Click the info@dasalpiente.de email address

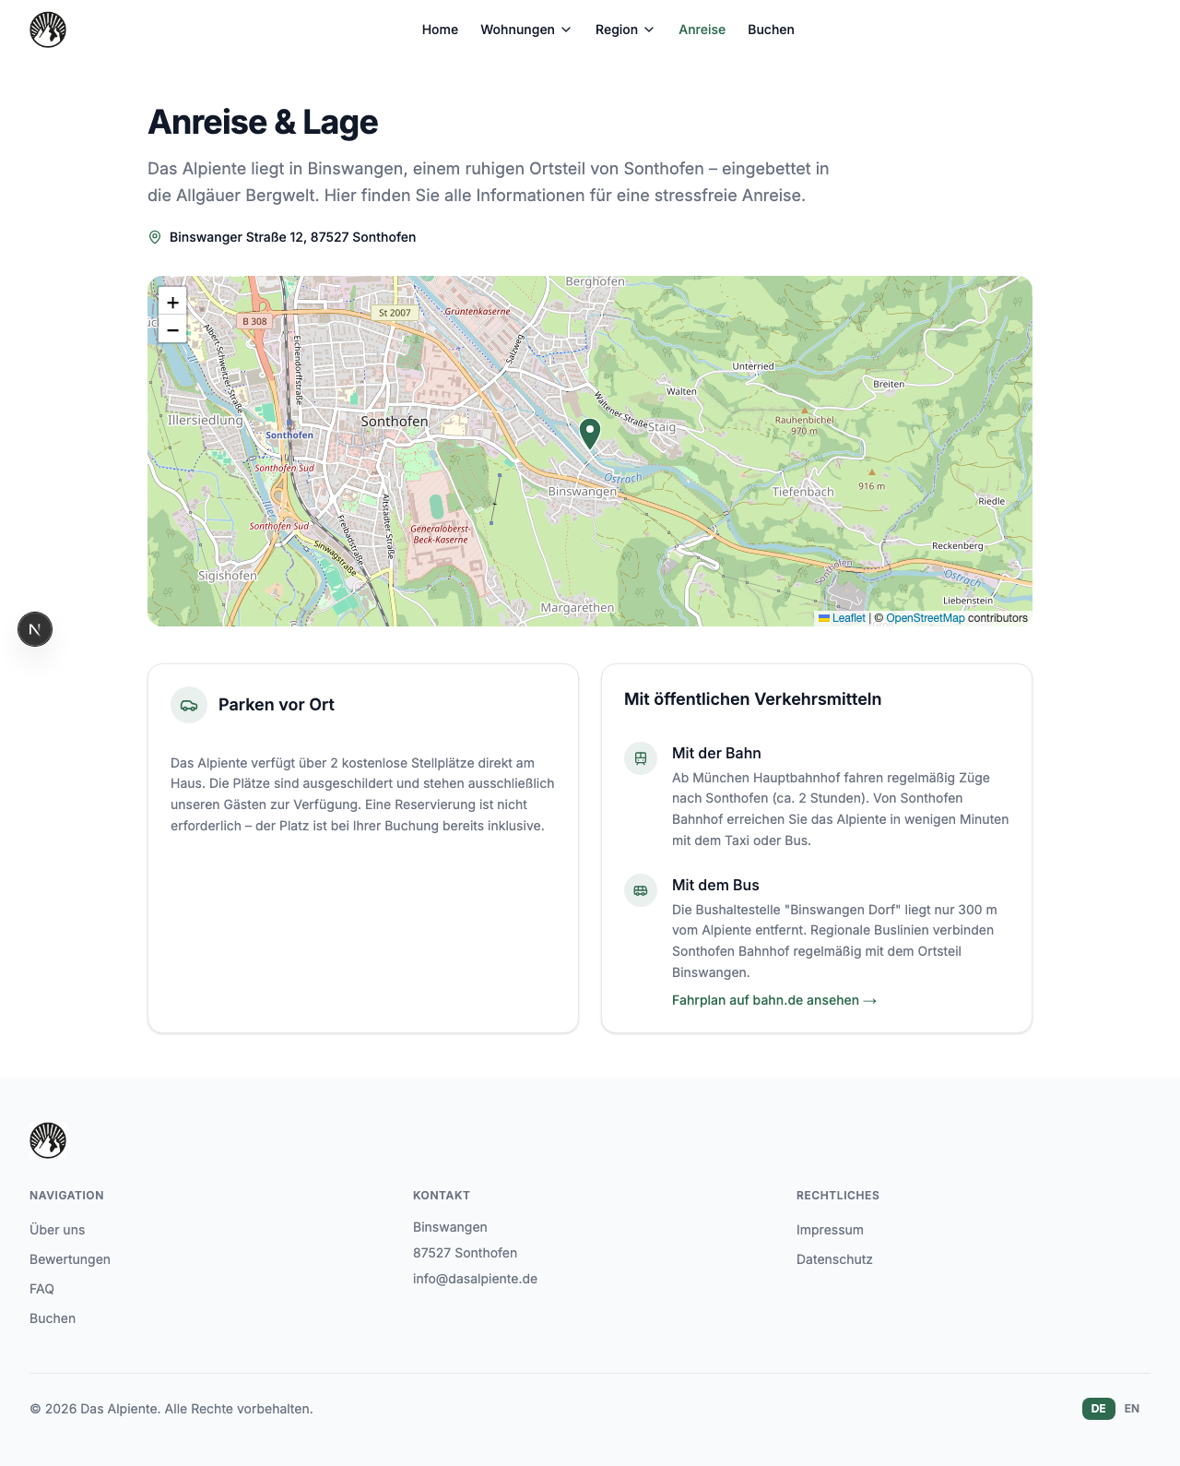click(x=475, y=1279)
